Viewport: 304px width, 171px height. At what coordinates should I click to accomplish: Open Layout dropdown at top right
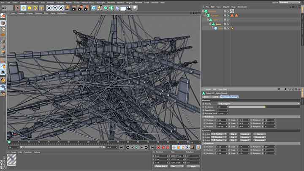pos(290,3)
